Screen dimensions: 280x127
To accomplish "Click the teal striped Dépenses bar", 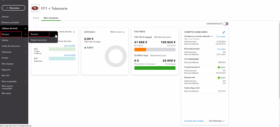I will (62, 58).
